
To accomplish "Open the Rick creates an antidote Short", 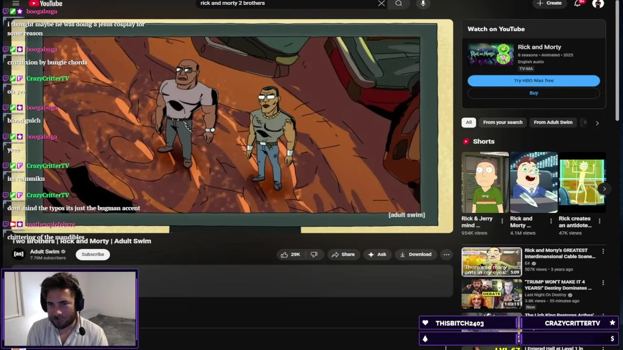I will click(x=582, y=182).
